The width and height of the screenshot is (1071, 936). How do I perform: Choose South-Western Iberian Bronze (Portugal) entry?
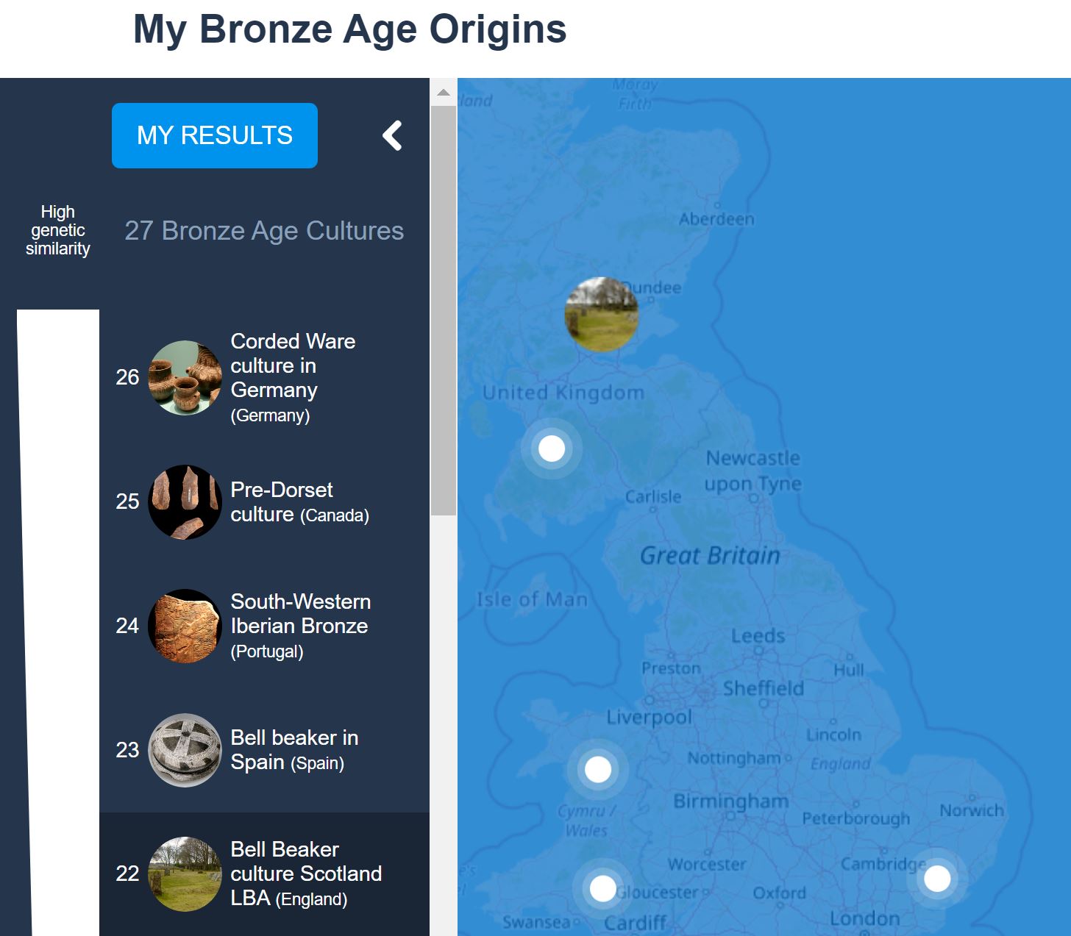click(x=264, y=626)
